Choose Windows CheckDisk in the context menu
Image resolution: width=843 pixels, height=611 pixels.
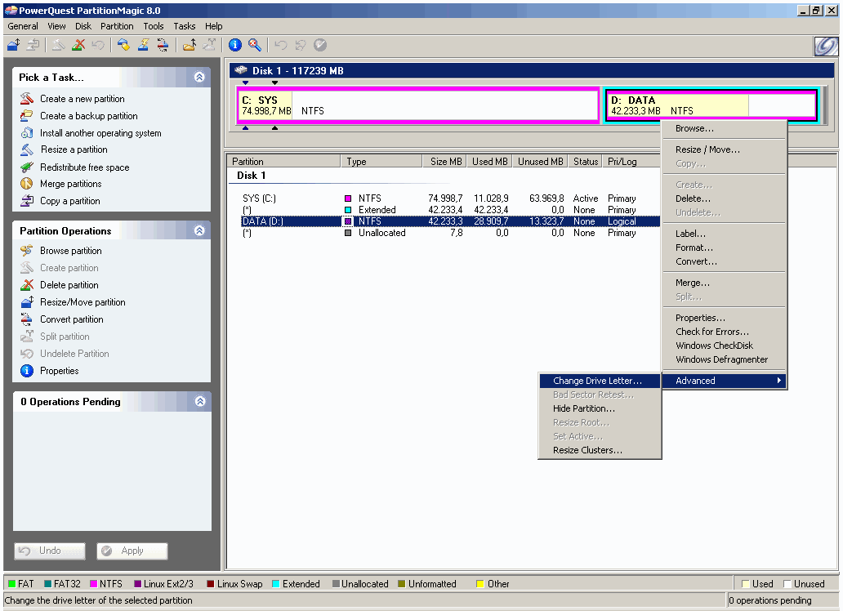[725, 346]
